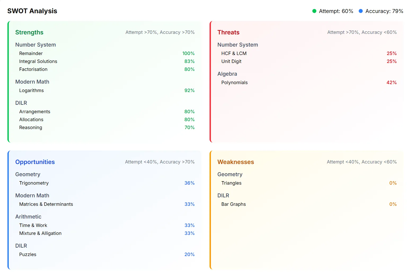Select the 0% value for Bar Graphs

coord(393,204)
